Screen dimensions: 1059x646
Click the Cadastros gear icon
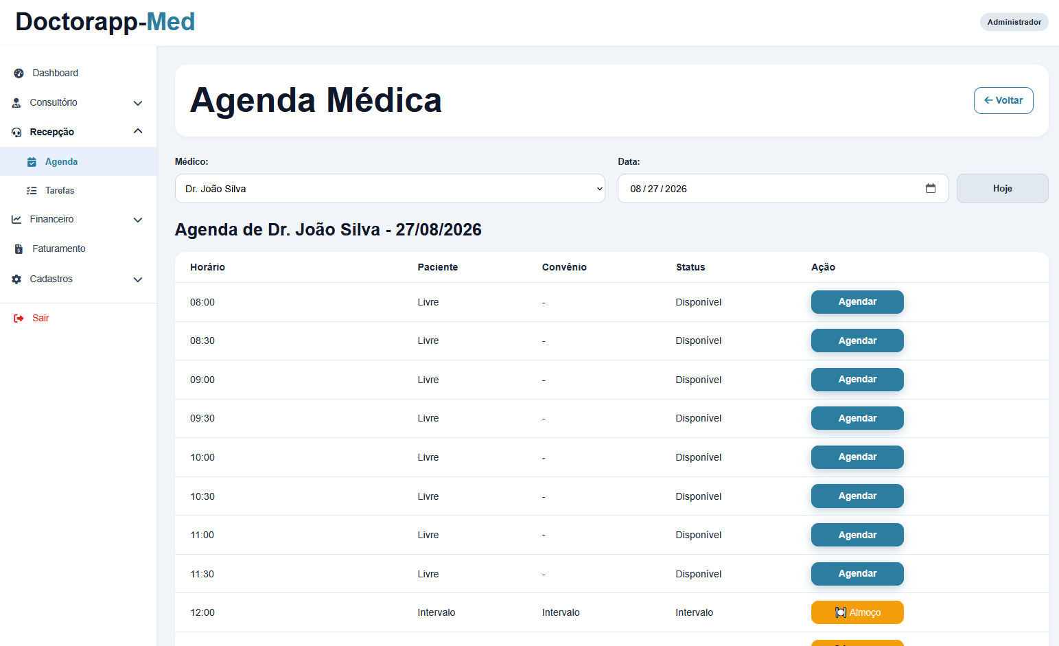click(x=16, y=279)
